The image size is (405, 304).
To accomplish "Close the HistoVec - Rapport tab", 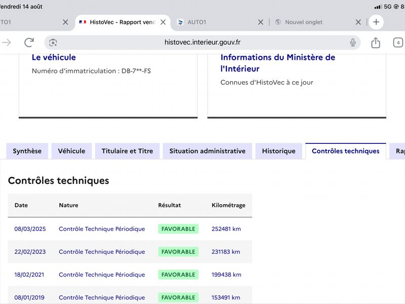I will tap(163, 22).
